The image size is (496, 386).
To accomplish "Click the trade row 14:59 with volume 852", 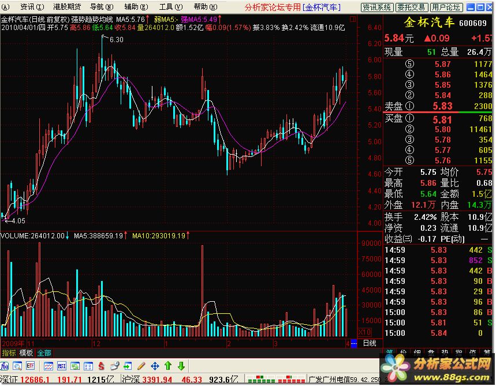I will [438, 260].
